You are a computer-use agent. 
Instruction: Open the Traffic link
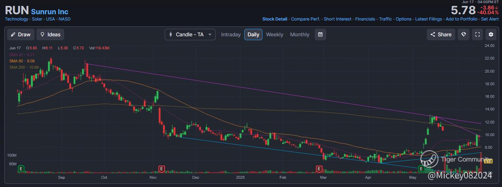(386, 19)
